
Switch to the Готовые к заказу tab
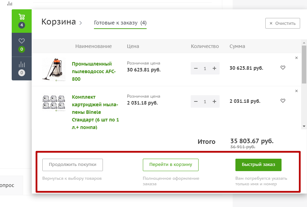(120, 23)
